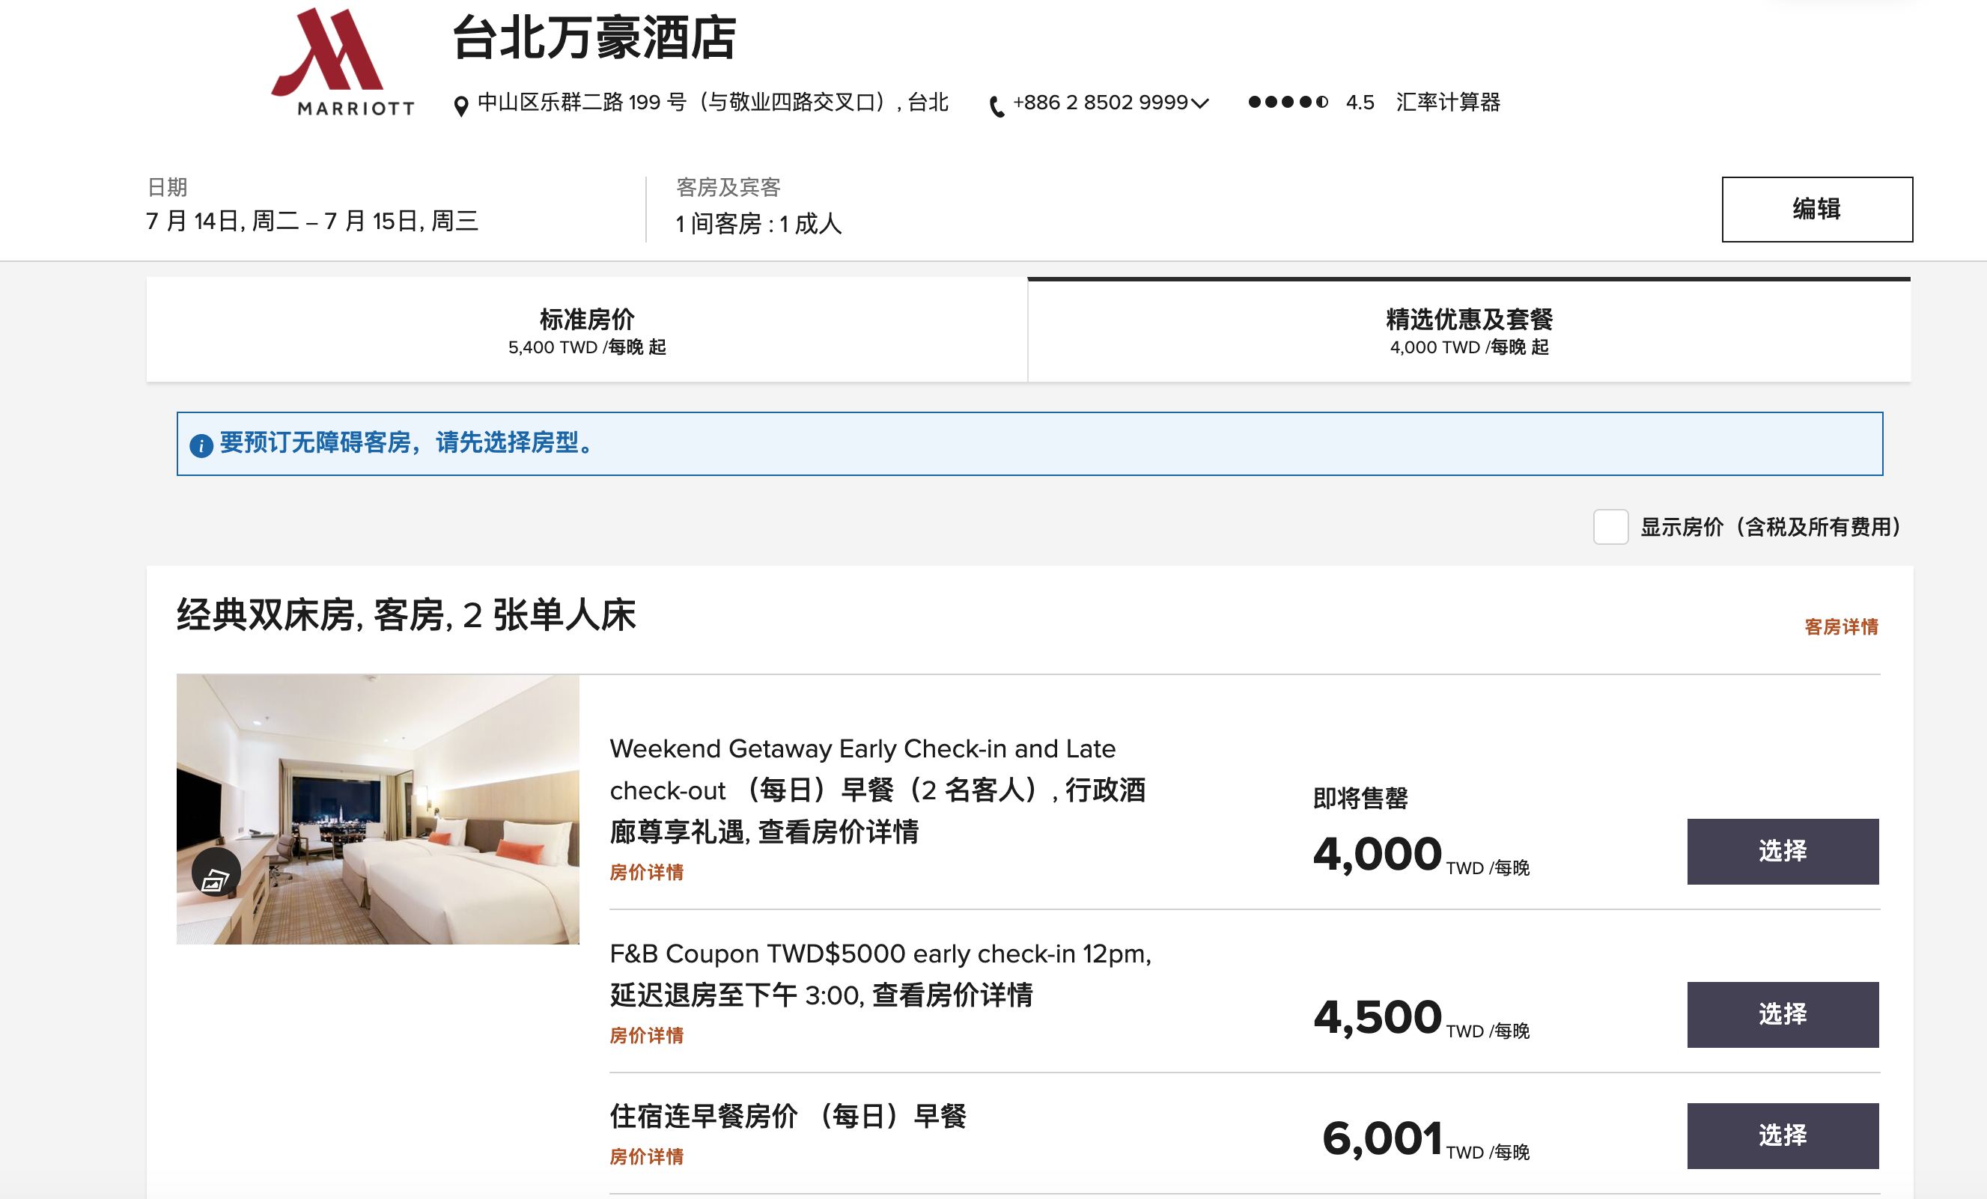The width and height of the screenshot is (1987, 1199).
Task: Open 房价详情 for 住宿连早餐房价
Action: [x=646, y=1157]
